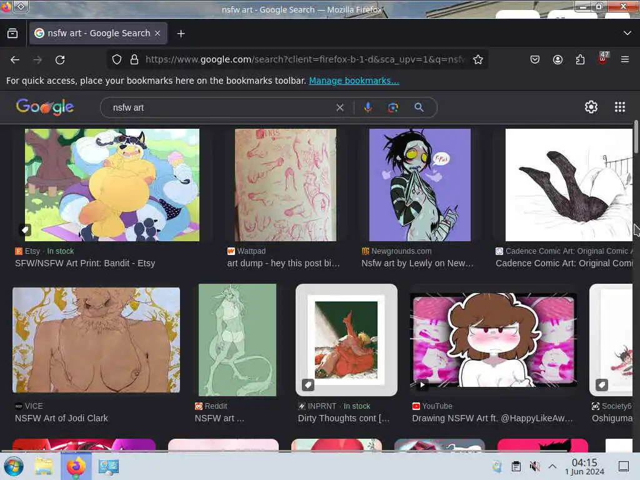Click the 'nsfw art' search input field
Screen dimensions: 640x480
tap(221, 107)
